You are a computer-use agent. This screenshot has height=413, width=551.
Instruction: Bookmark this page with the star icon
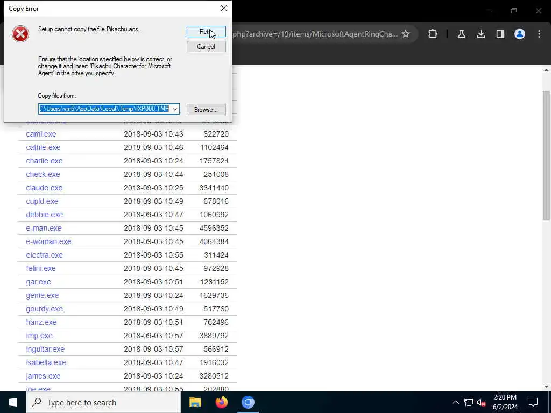click(406, 34)
